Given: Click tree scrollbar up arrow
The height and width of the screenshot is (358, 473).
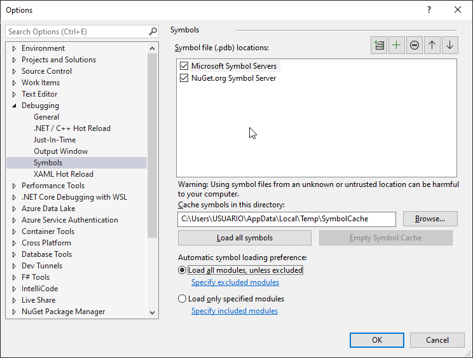Looking at the screenshot, I should (x=153, y=48).
